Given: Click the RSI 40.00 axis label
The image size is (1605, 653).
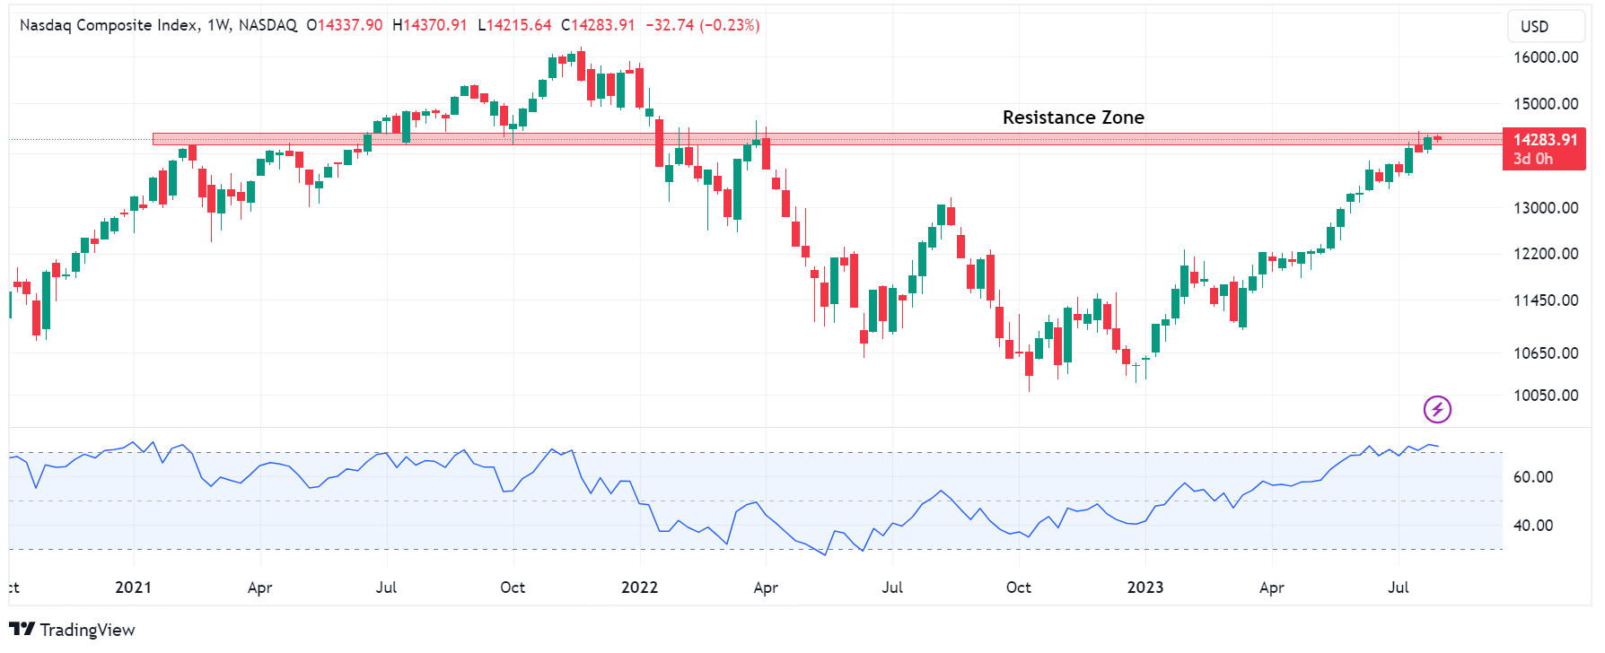Looking at the screenshot, I should coord(1533,526).
